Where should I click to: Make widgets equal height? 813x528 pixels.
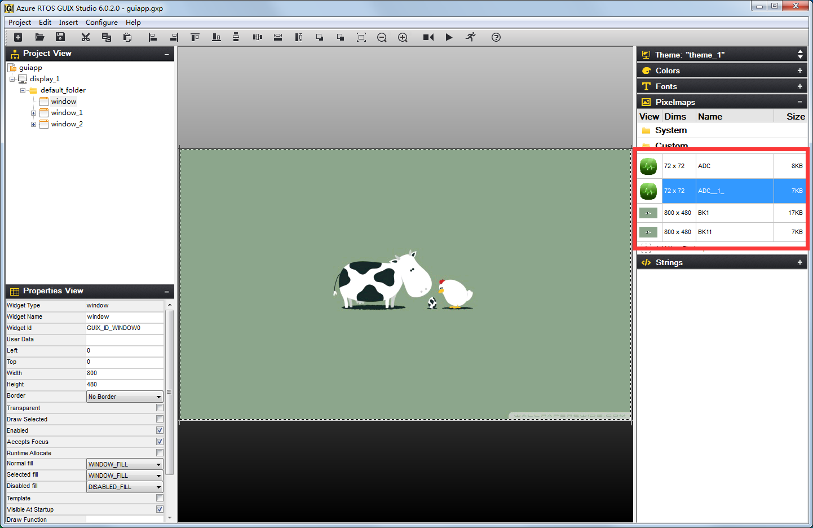(299, 37)
